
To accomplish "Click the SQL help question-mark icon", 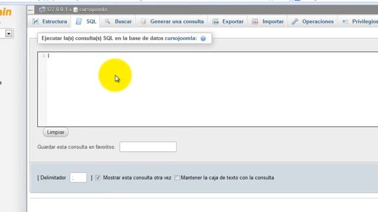I will pyautogui.click(x=203, y=38).
